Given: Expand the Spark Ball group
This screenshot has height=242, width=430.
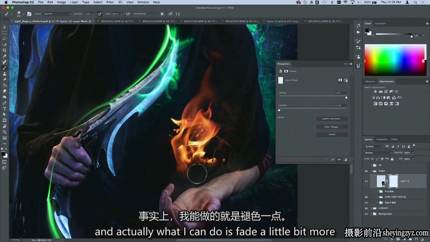Looking at the screenshot, I should click(378, 203).
